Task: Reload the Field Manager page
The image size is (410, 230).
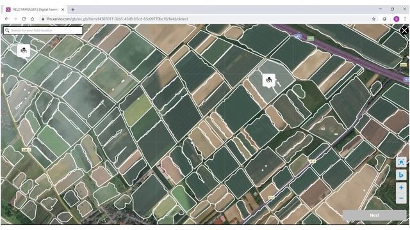Action: click(24, 19)
